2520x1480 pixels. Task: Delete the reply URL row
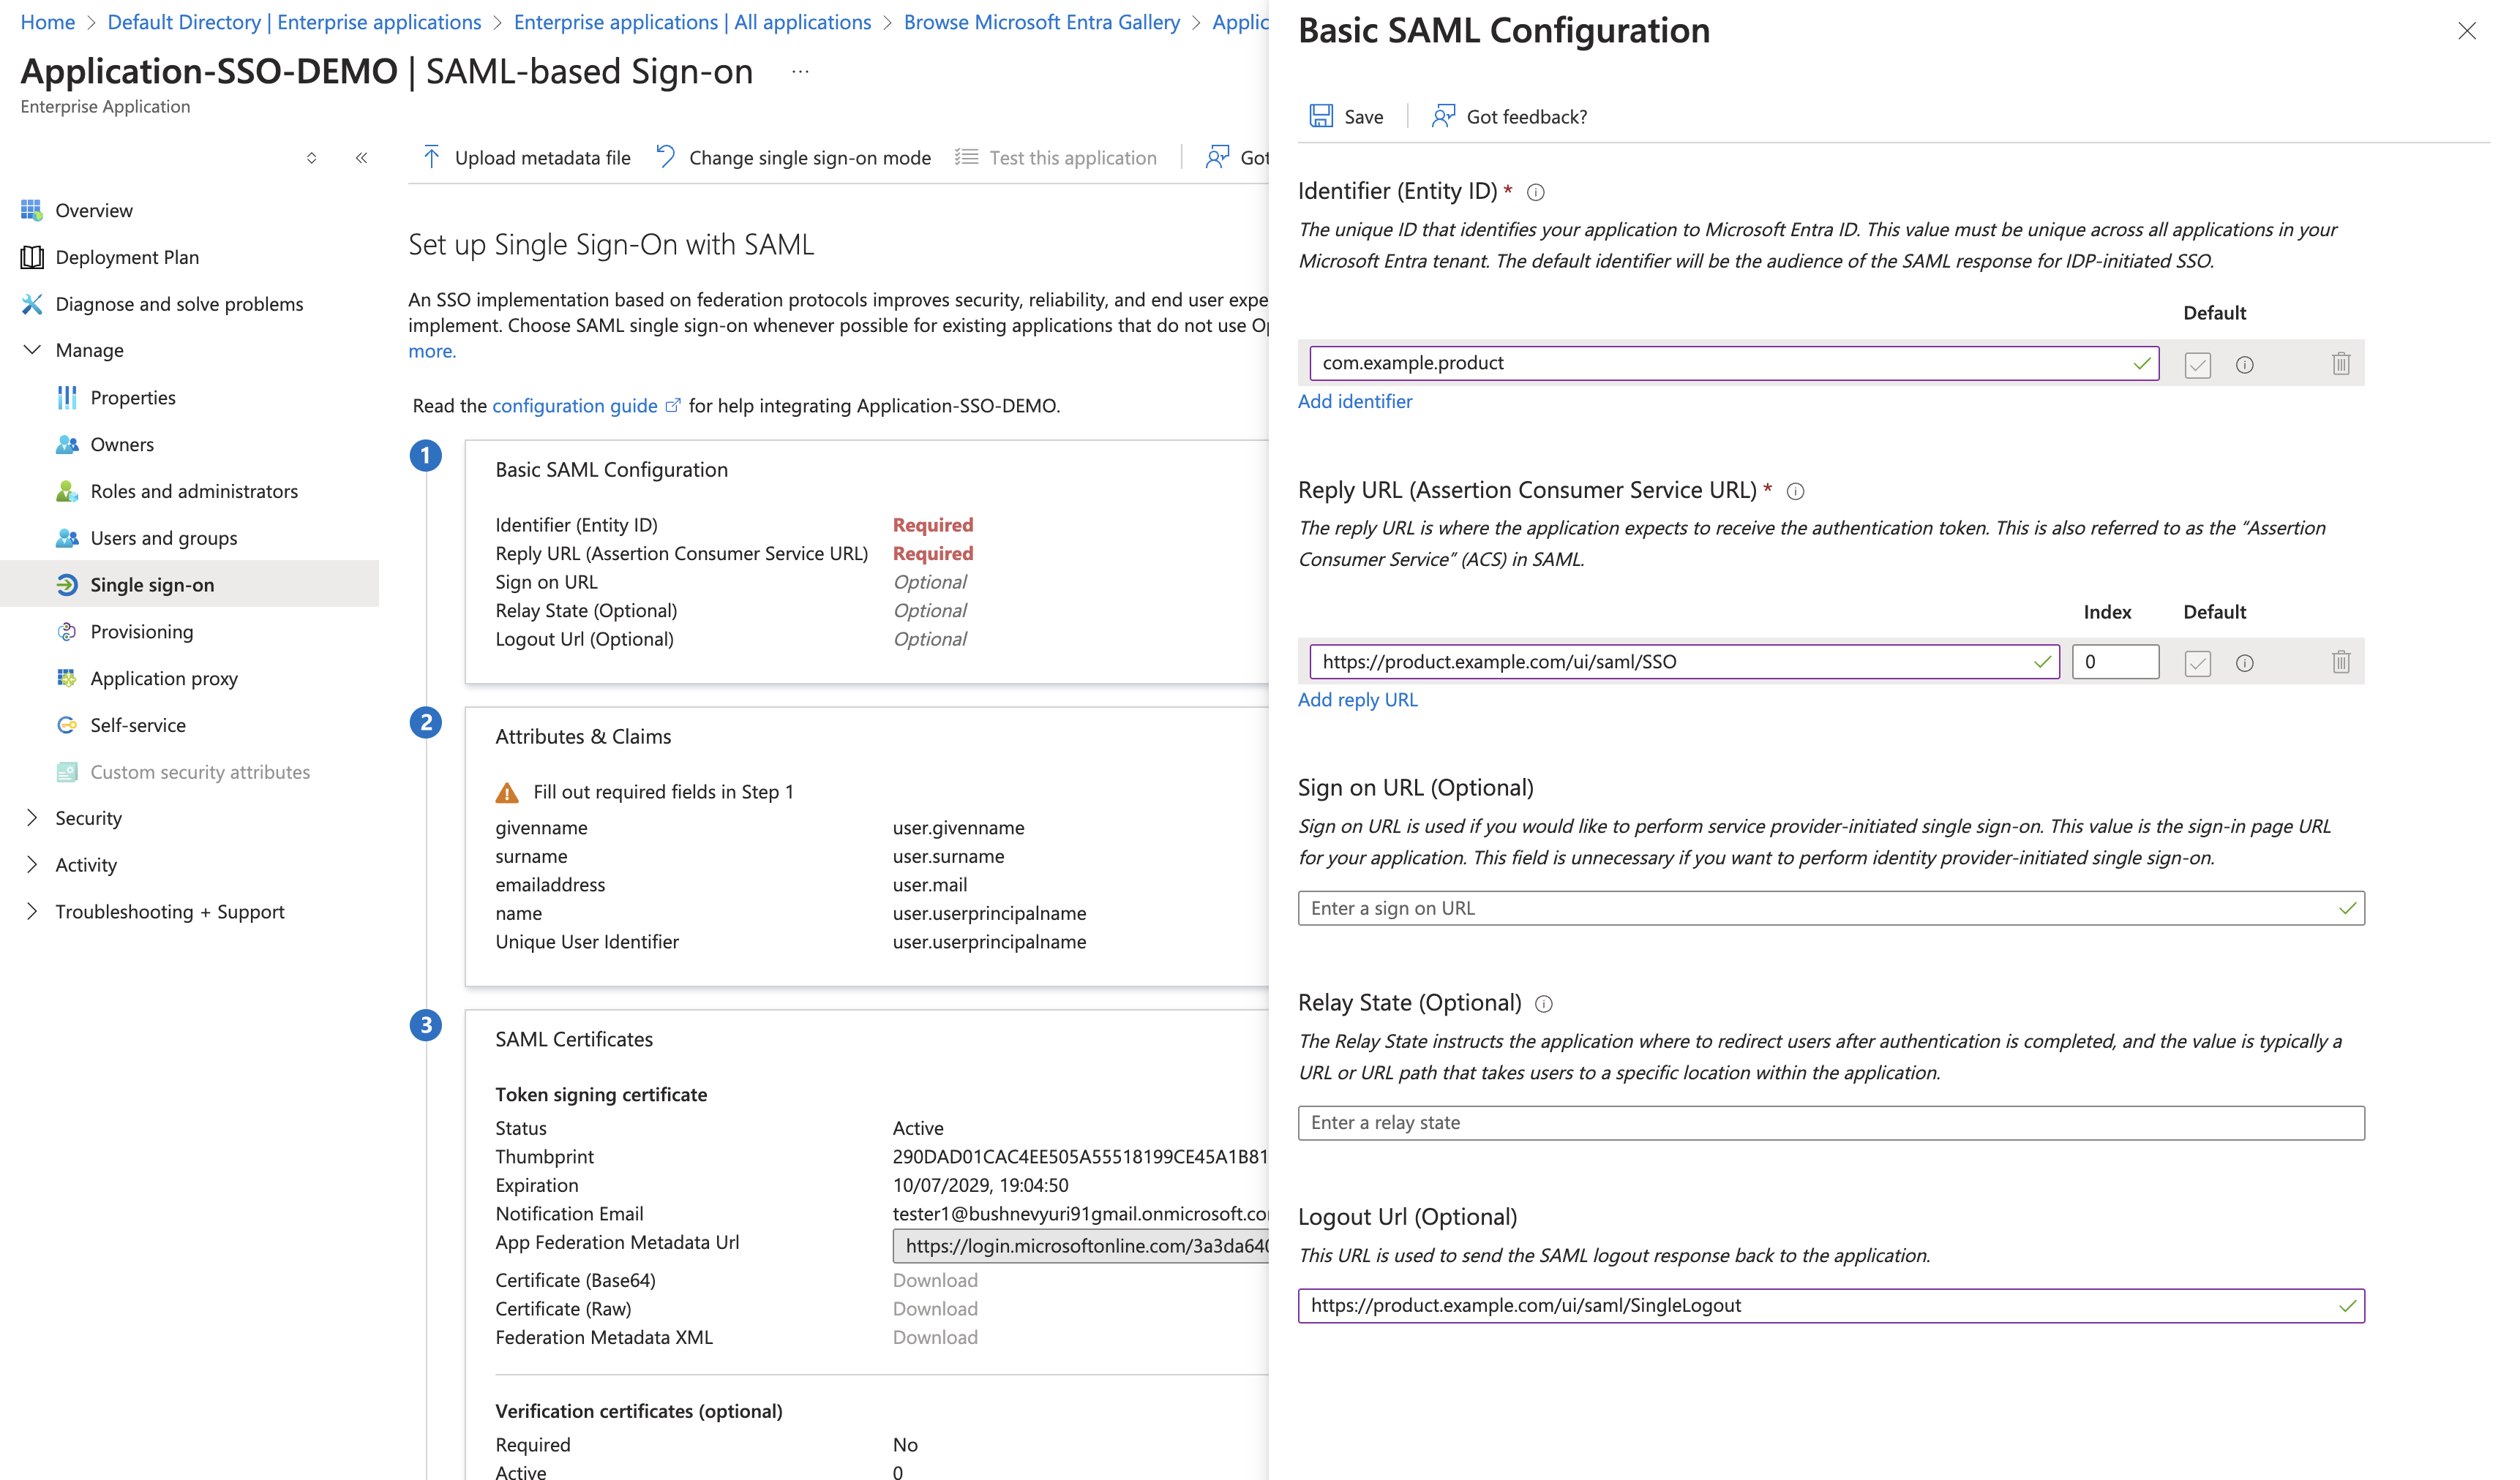pos(2340,662)
